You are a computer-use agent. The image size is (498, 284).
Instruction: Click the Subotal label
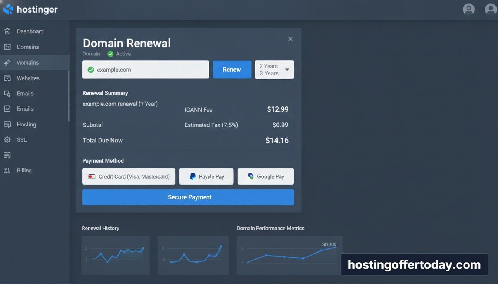pyautogui.click(x=93, y=125)
